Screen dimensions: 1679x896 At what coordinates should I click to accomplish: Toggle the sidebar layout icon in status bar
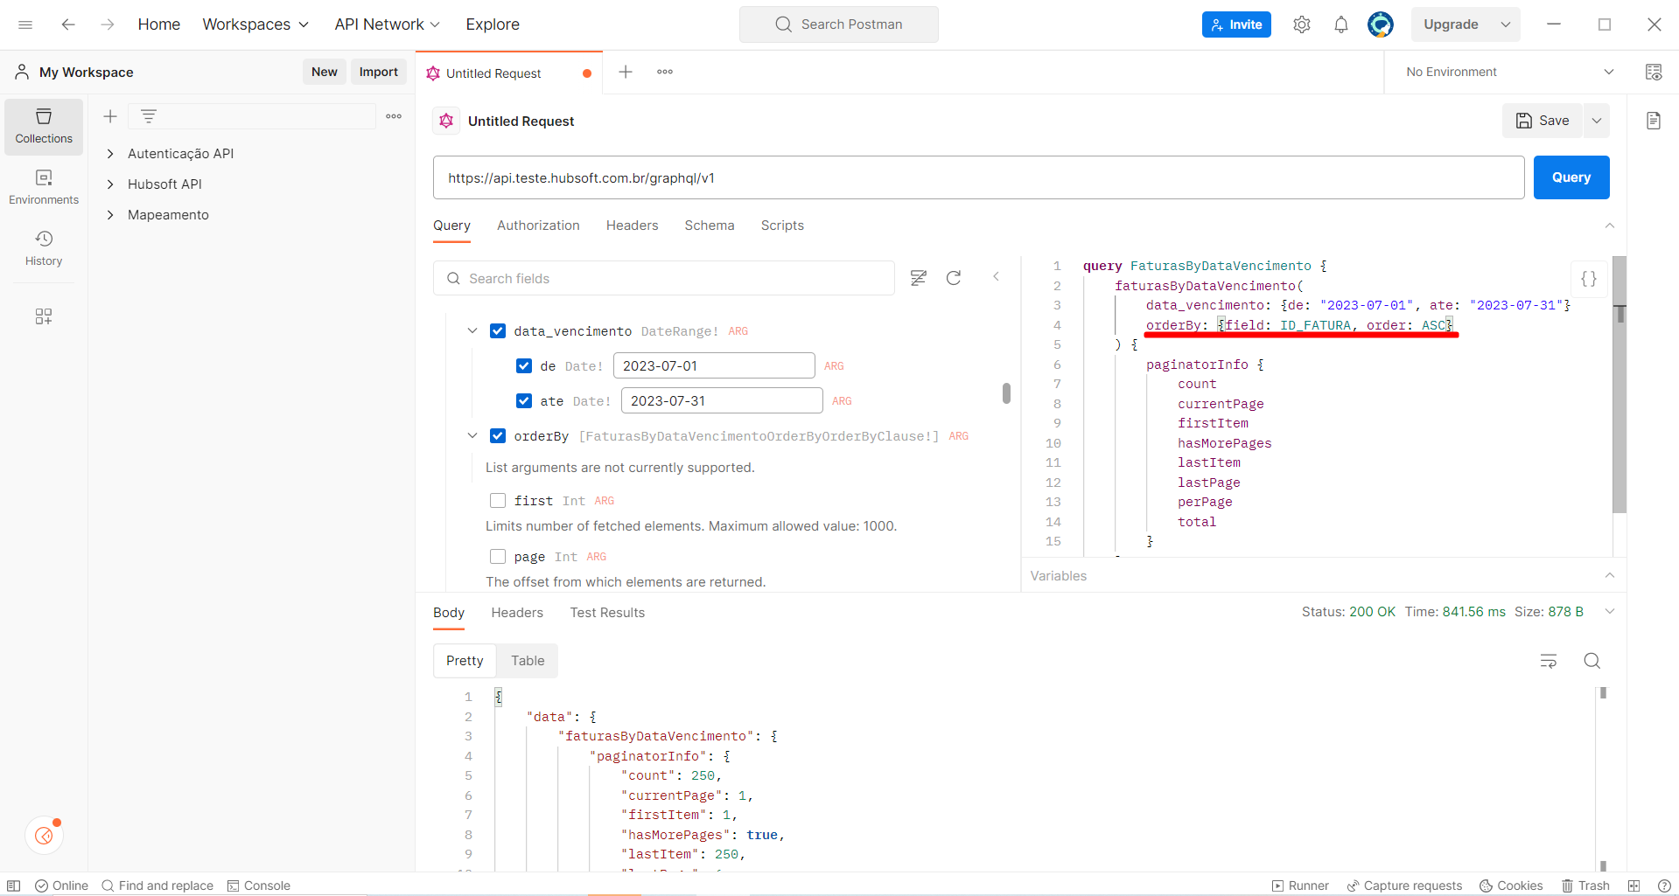(14, 886)
